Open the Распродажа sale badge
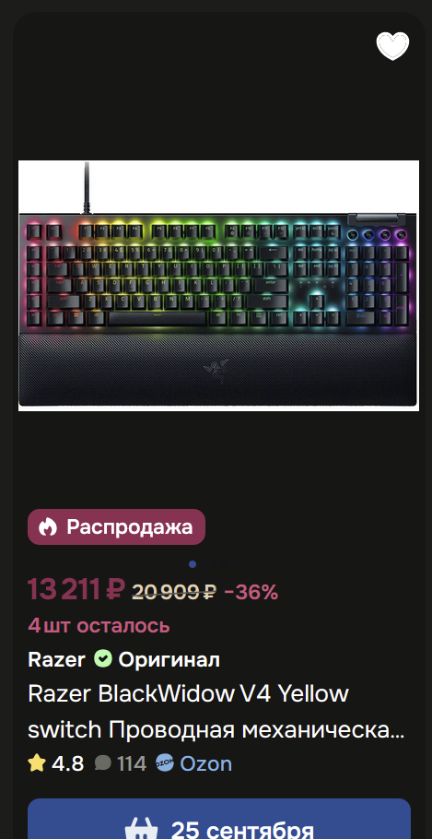The width and height of the screenshot is (432, 839). click(117, 527)
